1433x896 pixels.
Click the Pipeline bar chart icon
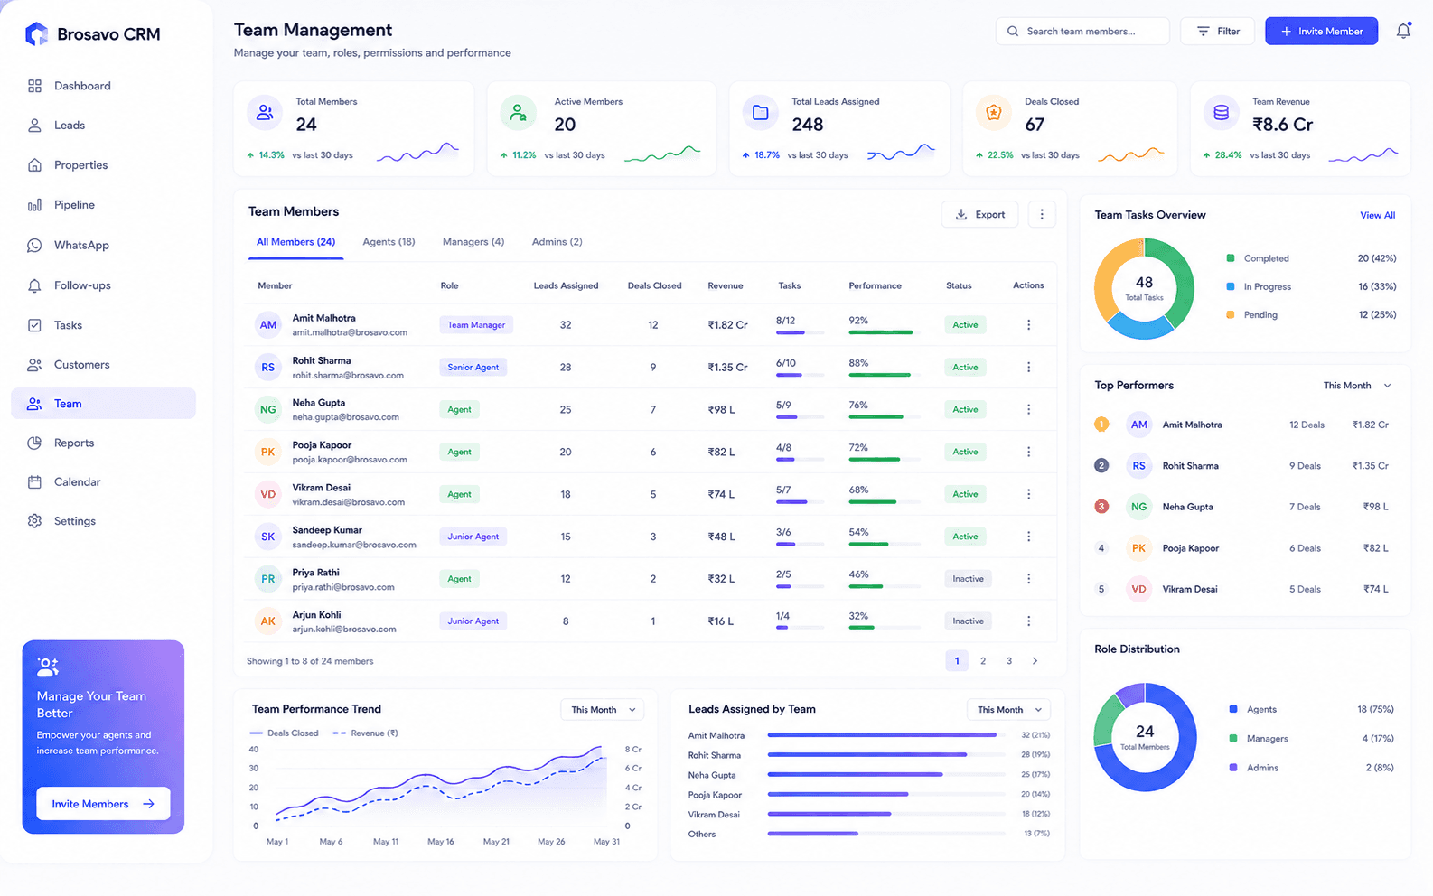34,205
